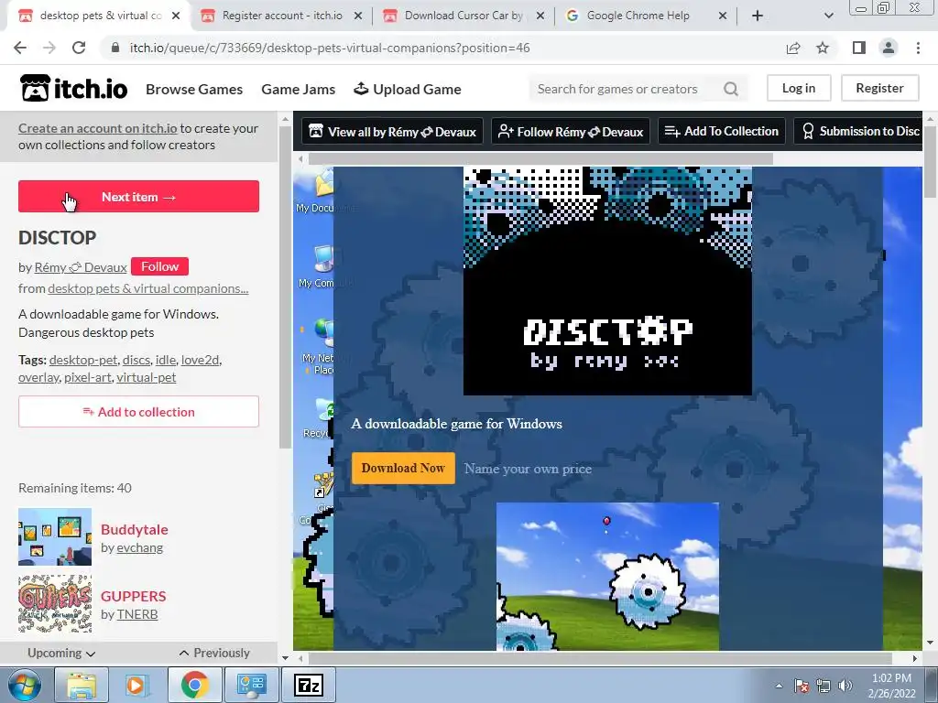
Task: Open a new tab with the plus button
Action: 758,16
